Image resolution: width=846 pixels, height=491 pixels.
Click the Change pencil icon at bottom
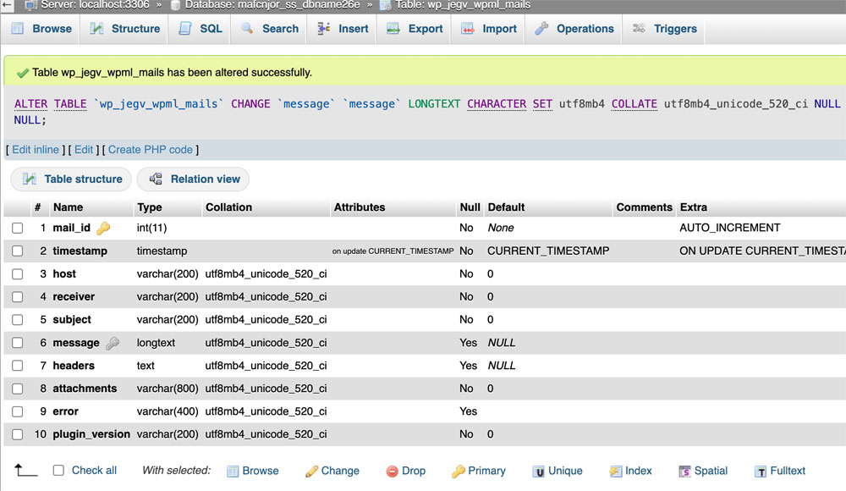tap(311, 472)
